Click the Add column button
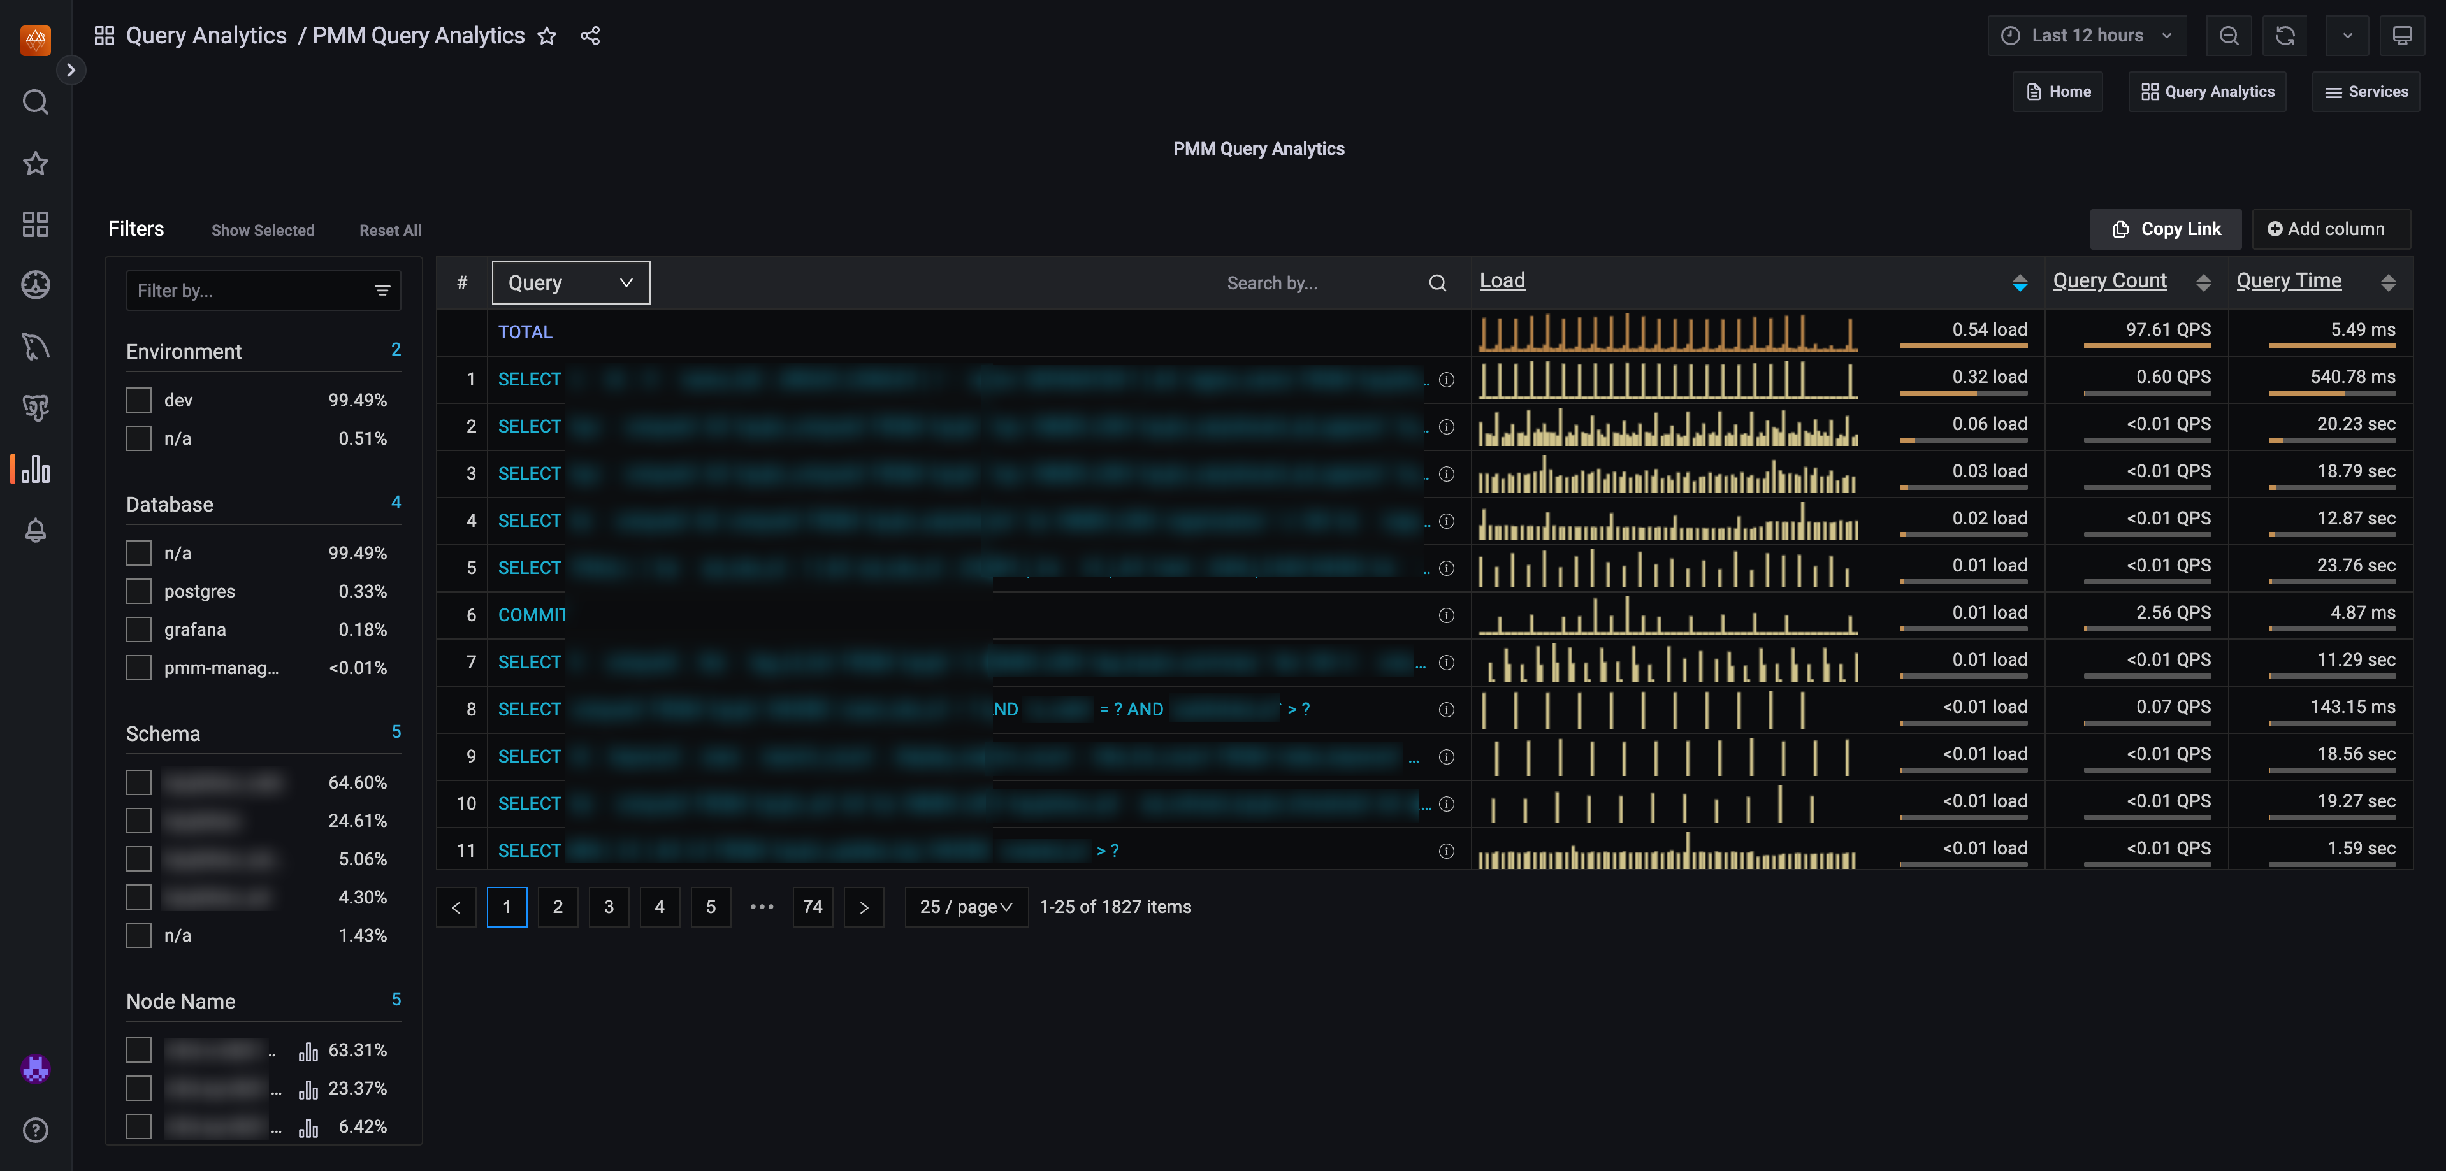The width and height of the screenshot is (2446, 1171). pyautogui.click(x=2331, y=229)
